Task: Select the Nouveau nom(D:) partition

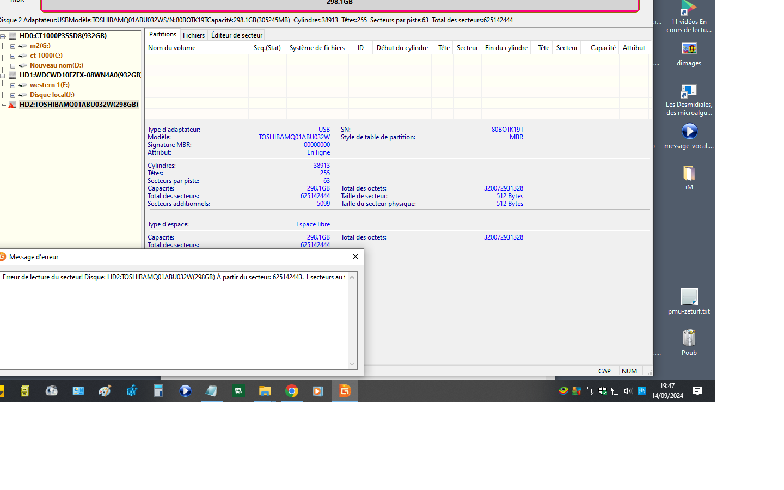Action: tap(57, 65)
